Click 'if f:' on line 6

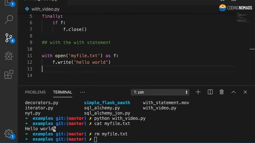click(x=59, y=23)
